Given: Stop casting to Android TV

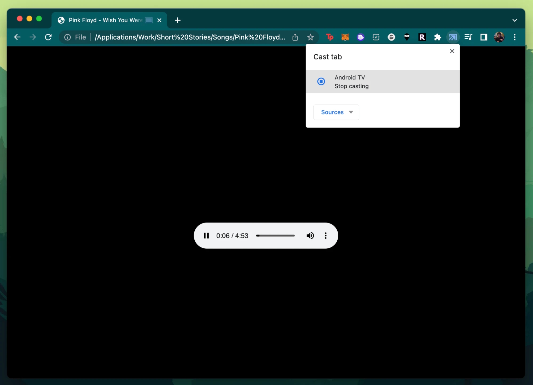Looking at the screenshot, I should tap(351, 86).
